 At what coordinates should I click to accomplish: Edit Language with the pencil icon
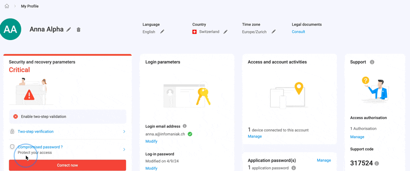point(162,32)
